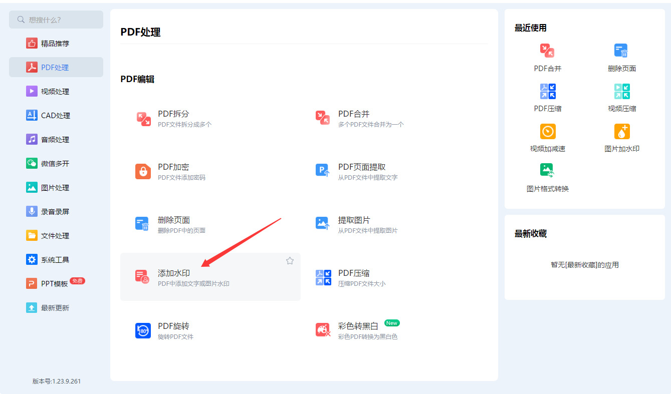Open the PDF合并 icon in PDF编辑 list

(323, 118)
